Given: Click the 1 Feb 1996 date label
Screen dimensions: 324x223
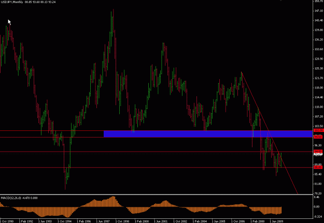Looking at the screenshot, I should 84,221.
